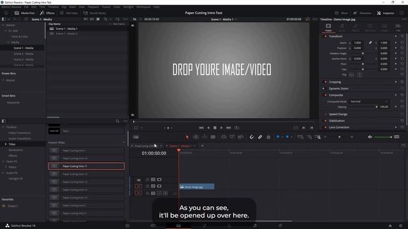The image size is (408, 229).
Task: Toggle the Cropping enable switch
Action: pos(325,82)
